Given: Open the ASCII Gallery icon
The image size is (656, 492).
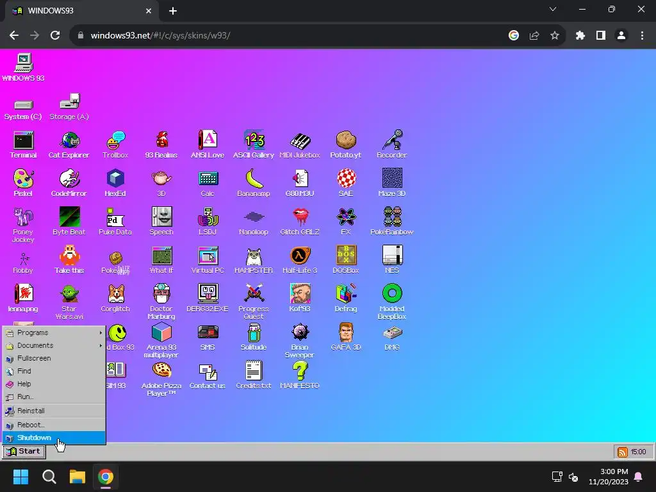Looking at the screenshot, I should pyautogui.click(x=254, y=145).
